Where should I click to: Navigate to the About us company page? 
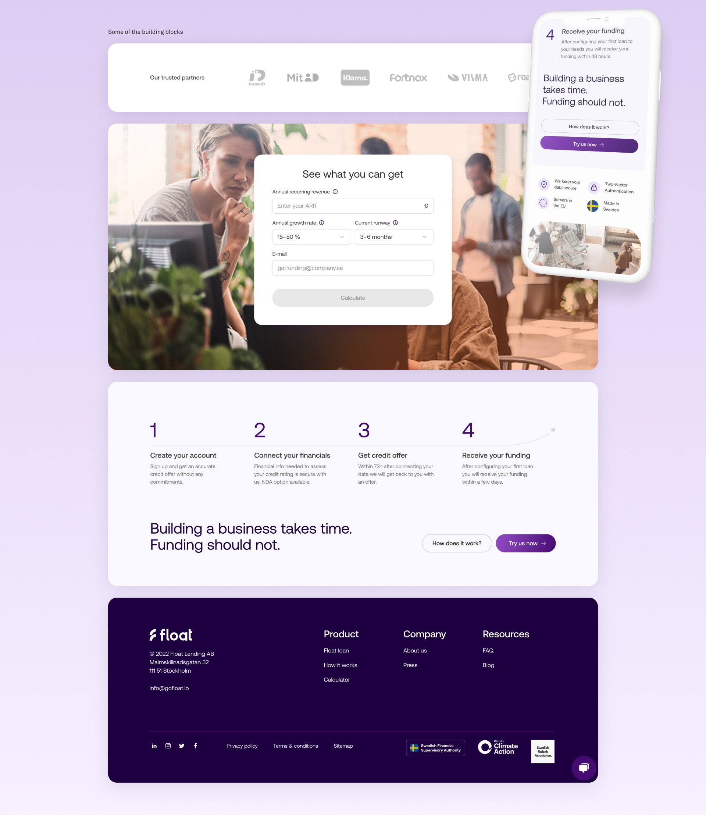click(416, 651)
